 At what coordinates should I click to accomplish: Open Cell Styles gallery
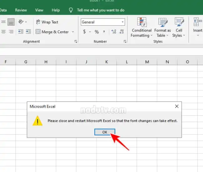point(179,28)
